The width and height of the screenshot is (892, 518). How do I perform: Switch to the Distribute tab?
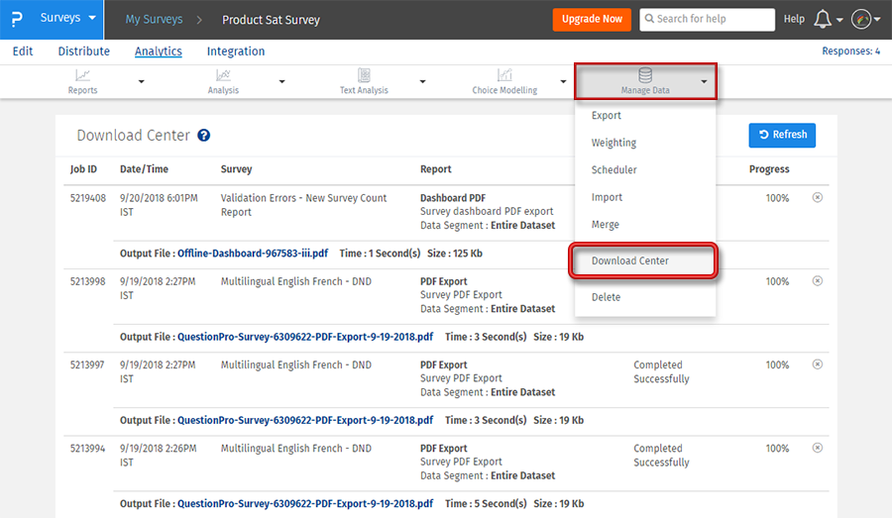point(84,52)
